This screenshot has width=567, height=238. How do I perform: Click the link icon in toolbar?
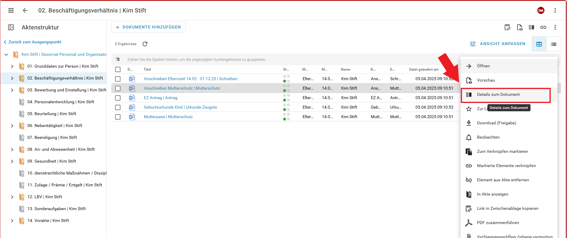point(543,27)
